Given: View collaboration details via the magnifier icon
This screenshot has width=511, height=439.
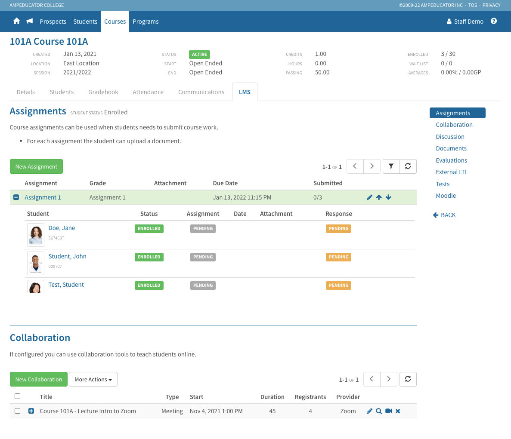Looking at the screenshot, I should [x=379, y=411].
